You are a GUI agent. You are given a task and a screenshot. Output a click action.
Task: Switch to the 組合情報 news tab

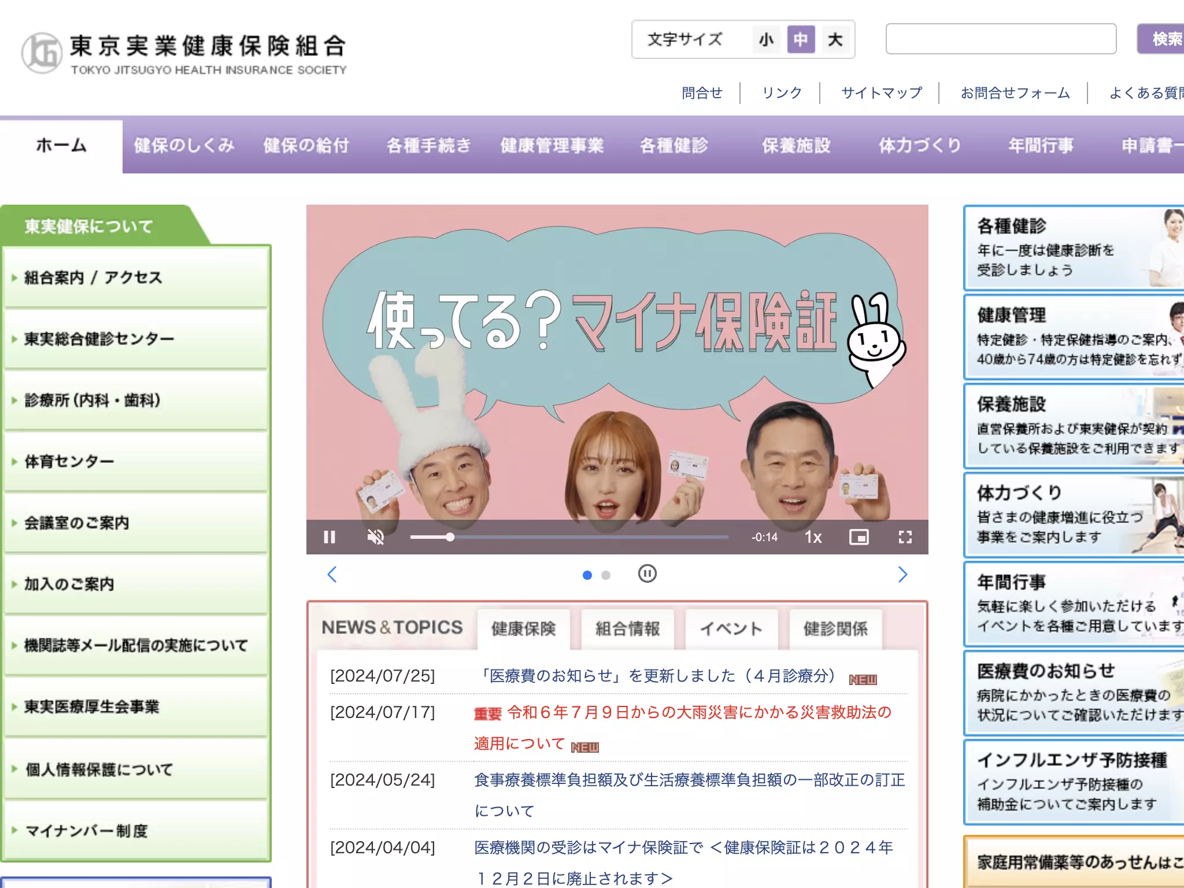pos(627,628)
